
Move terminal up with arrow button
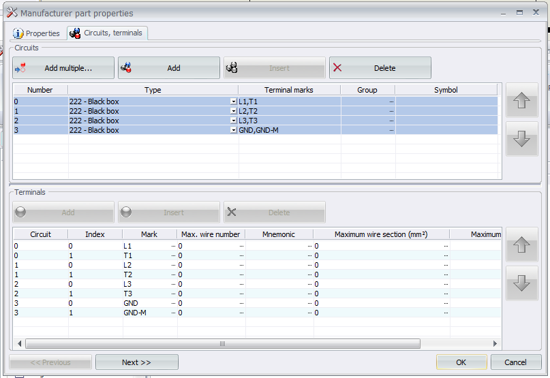pyautogui.click(x=521, y=245)
